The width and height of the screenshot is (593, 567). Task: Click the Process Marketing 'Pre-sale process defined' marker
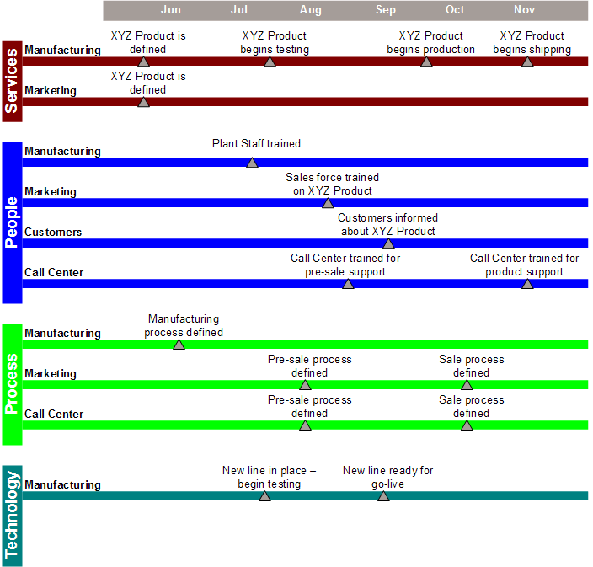pos(305,385)
